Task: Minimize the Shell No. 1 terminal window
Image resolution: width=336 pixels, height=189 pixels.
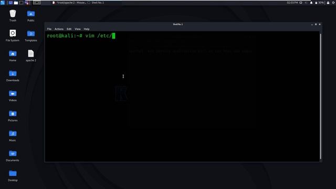Action: click(312, 25)
